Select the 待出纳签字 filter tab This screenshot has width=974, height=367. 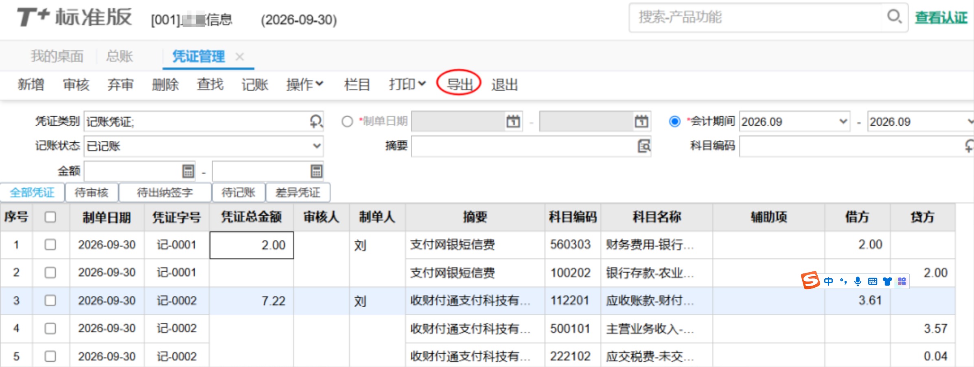[x=165, y=192]
